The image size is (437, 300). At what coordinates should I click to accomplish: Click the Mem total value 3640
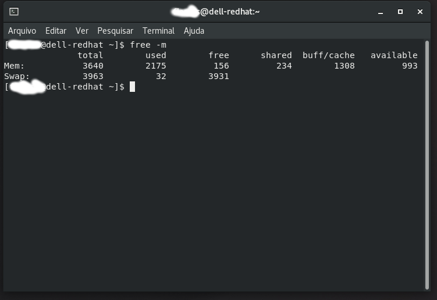tap(93, 66)
